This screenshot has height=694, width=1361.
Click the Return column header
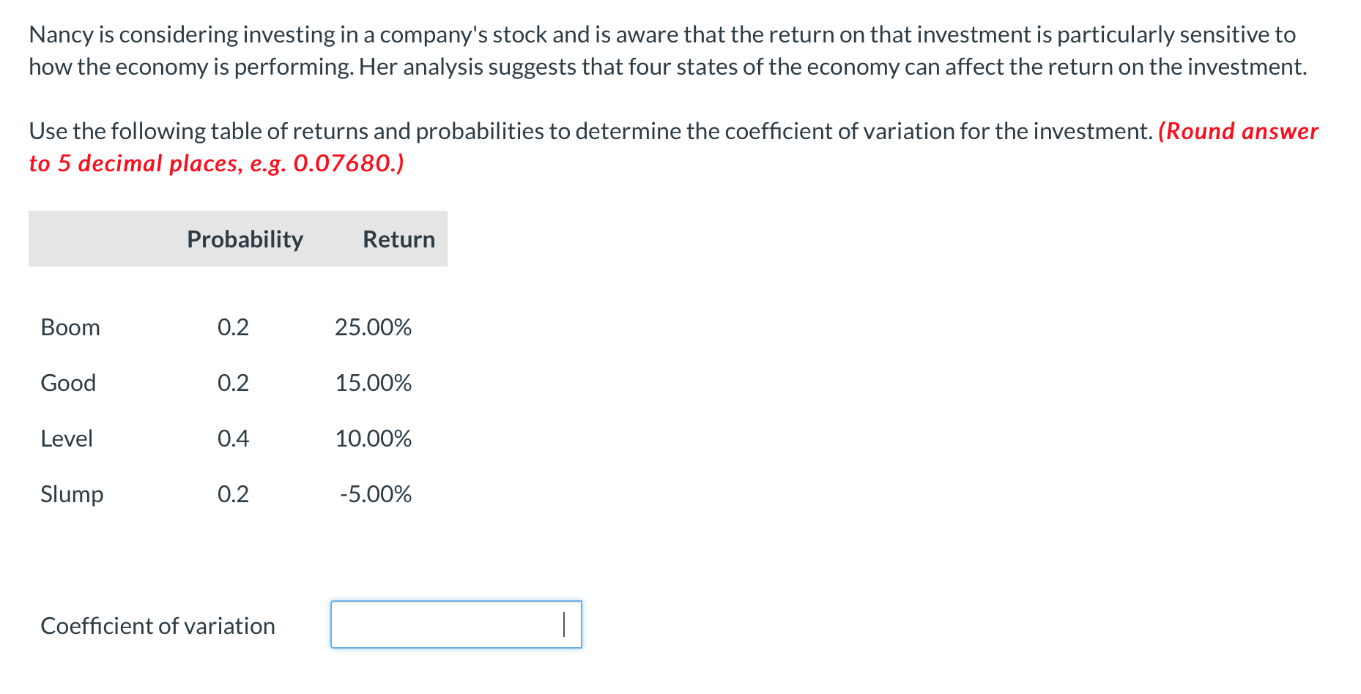pos(398,239)
